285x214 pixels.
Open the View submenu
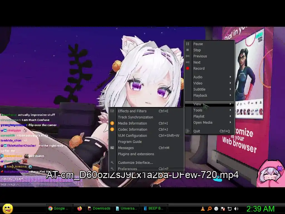(x=209, y=104)
